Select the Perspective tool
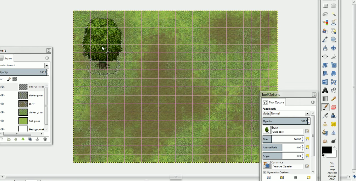356x181 pixels. click(333, 74)
